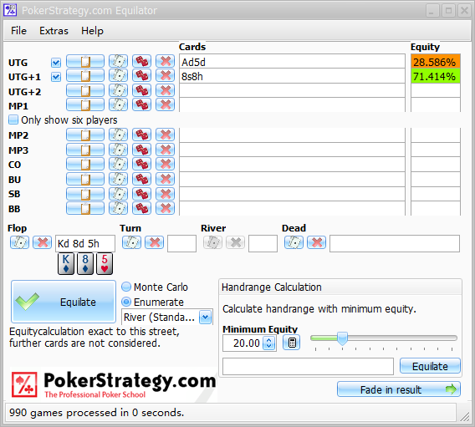
Task: Open the File menu
Action: 18,31
